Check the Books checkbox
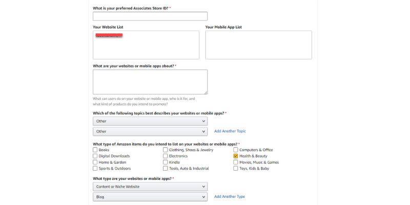 pyautogui.click(x=95, y=150)
